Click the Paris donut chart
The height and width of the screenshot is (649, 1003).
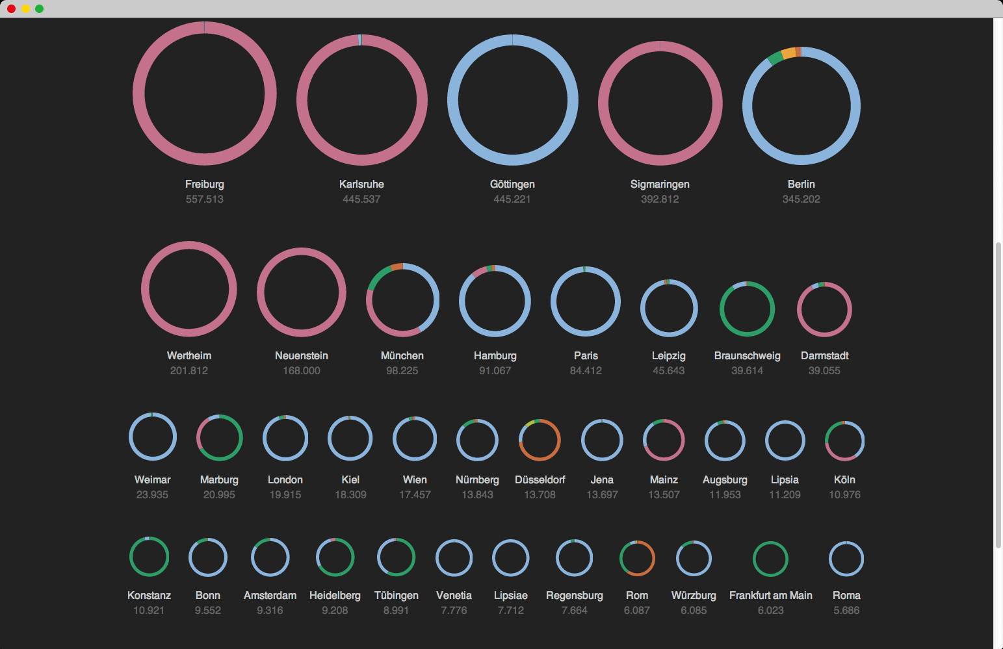(586, 301)
